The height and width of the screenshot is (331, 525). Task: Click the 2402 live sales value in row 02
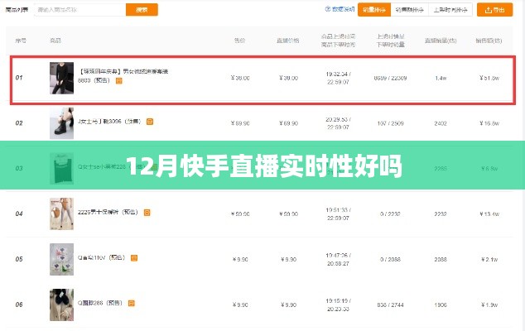tap(441, 123)
